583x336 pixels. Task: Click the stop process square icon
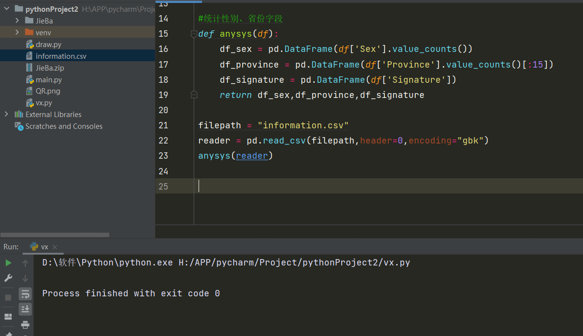tap(8, 297)
